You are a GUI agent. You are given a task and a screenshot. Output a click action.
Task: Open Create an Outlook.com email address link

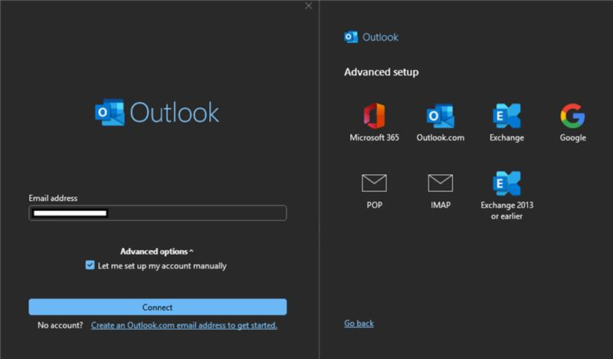(x=184, y=325)
